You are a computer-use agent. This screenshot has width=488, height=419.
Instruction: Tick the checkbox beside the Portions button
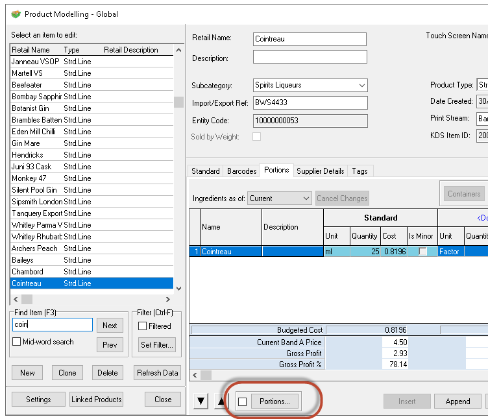coord(243,401)
